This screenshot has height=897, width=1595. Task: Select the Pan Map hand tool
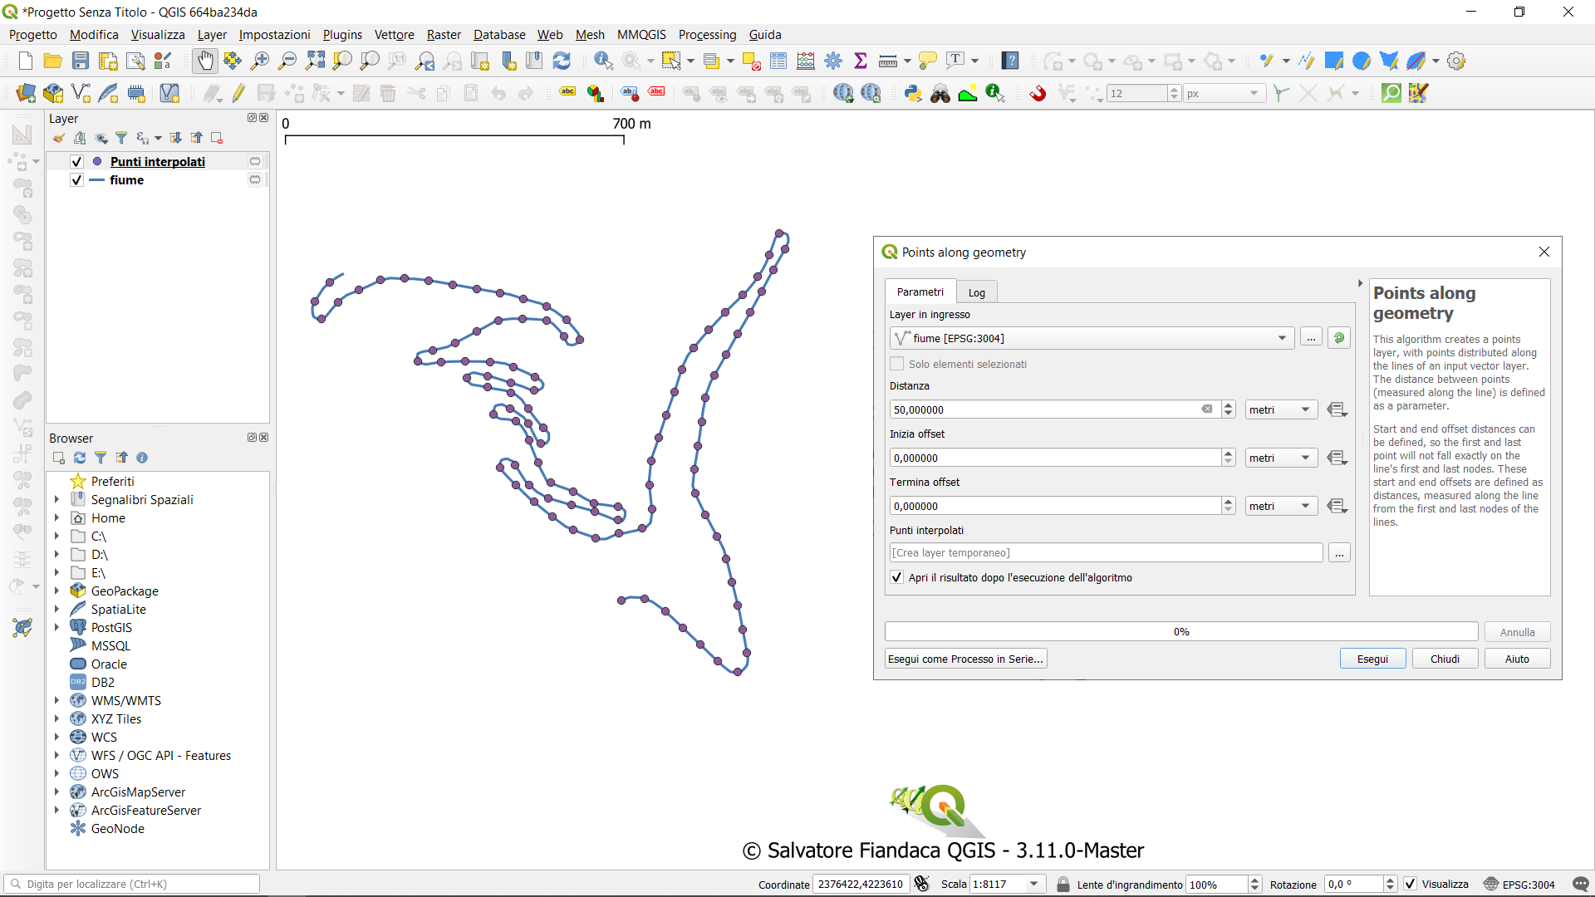click(204, 61)
